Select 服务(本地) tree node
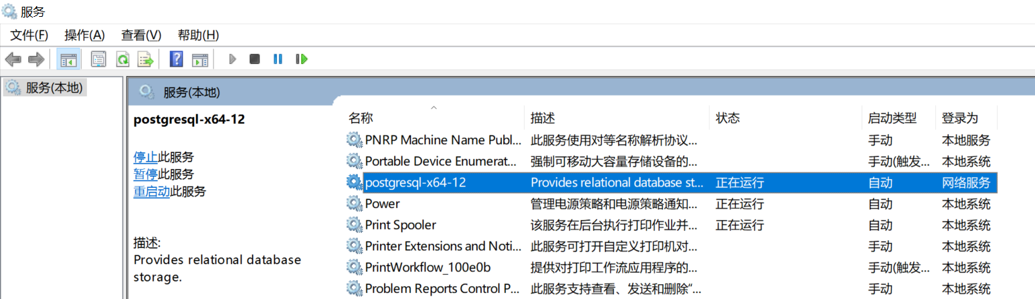The height and width of the screenshot is (299, 1035). point(45,88)
